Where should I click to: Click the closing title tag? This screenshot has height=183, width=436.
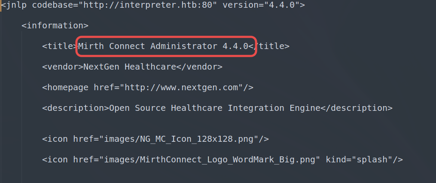[x=271, y=46]
